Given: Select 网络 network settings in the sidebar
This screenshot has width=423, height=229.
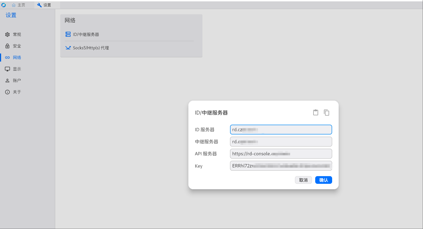Looking at the screenshot, I should point(27,58).
